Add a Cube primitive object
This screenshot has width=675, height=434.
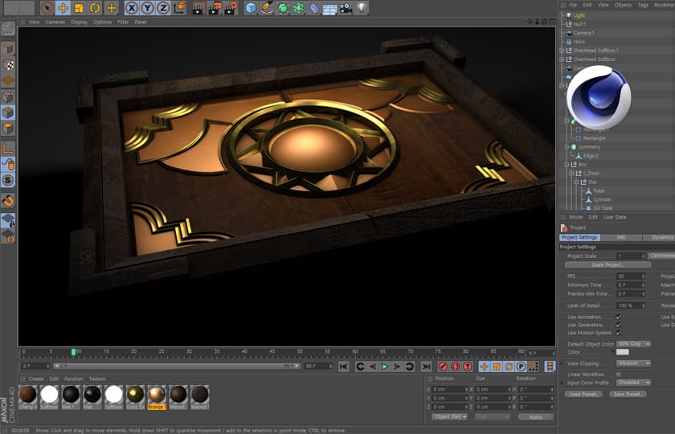(x=251, y=8)
